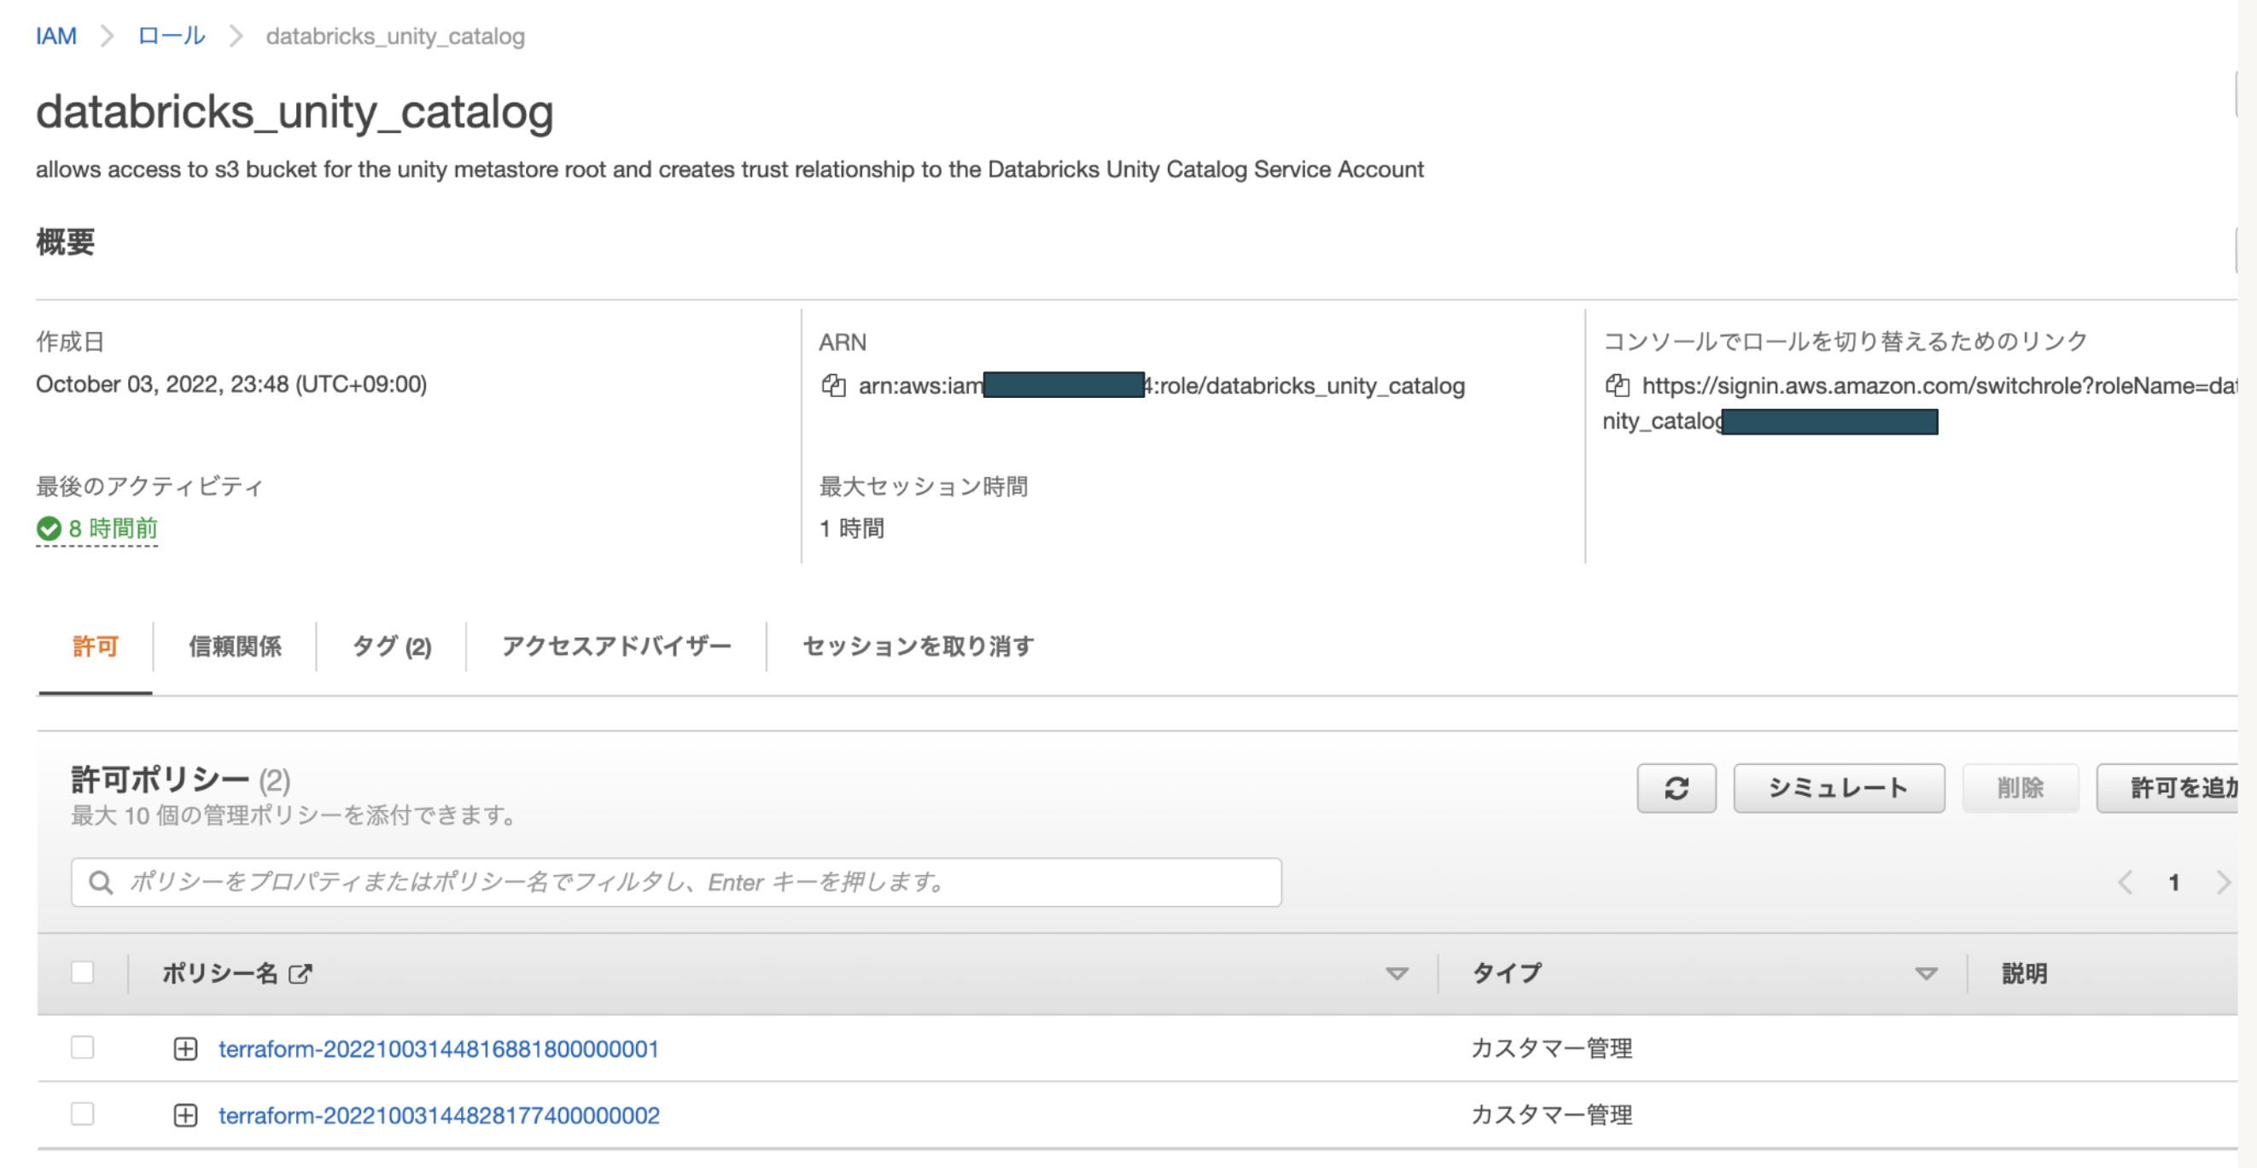Open the タイプ column sort dropdown
2257x1168 pixels.
tap(1925, 973)
